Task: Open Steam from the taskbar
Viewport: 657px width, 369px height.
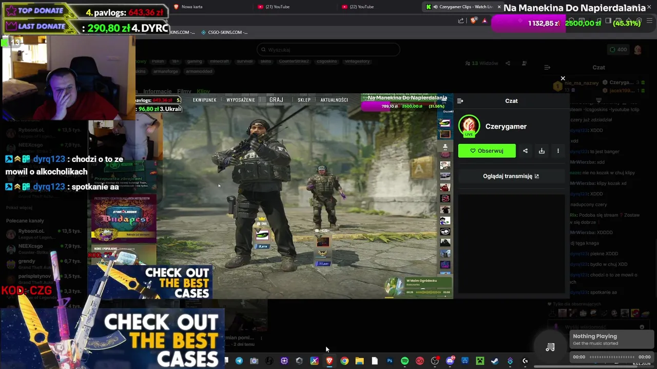Action: 495,361
